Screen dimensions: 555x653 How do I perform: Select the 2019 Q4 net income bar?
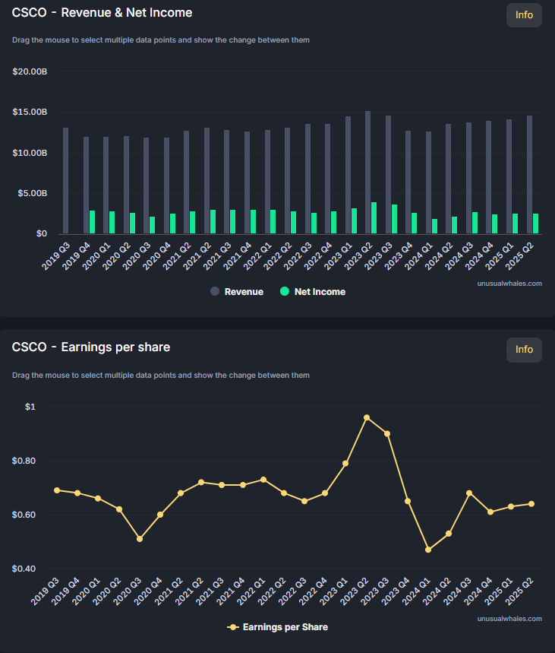[93, 222]
